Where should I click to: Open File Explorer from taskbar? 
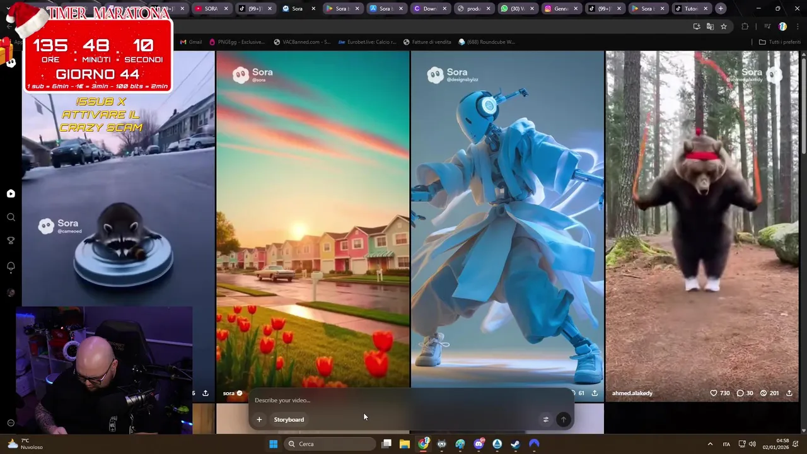[405, 444]
